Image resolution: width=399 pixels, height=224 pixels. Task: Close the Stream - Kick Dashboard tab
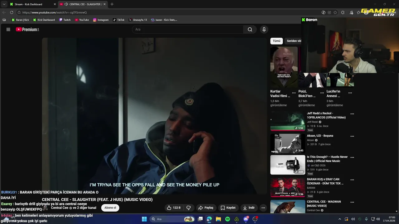pyautogui.click(x=55, y=4)
